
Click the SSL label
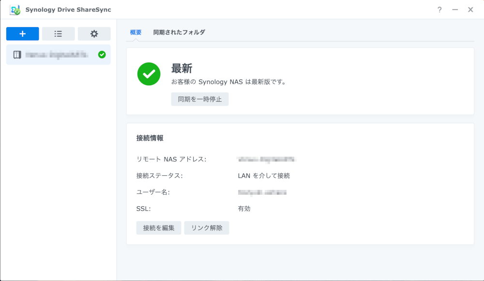[144, 209]
